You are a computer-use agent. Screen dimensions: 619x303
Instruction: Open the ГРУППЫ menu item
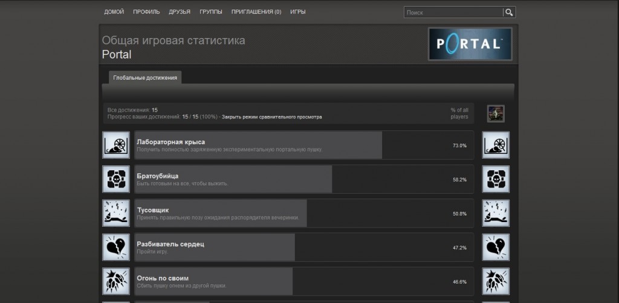[x=211, y=12]
